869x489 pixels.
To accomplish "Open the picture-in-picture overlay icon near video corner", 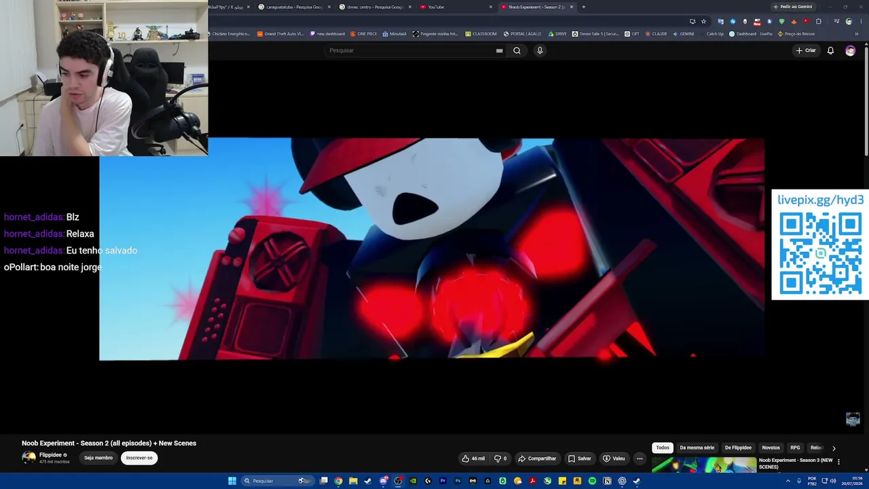I will click(x=853, y=419).
